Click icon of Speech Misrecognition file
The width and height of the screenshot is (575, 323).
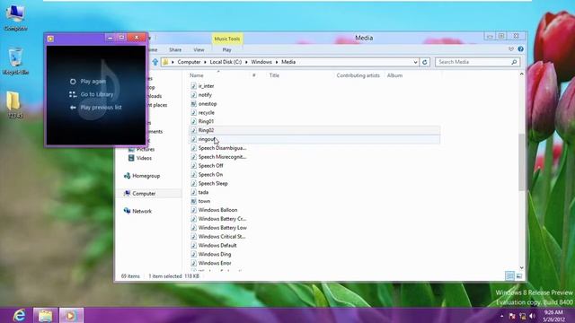click(x=194, y=157)
